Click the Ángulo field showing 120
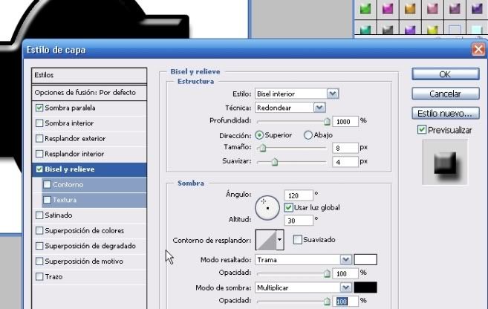This screenshot has width=488, height=309. pyautogui.click(x=299, y=195)
